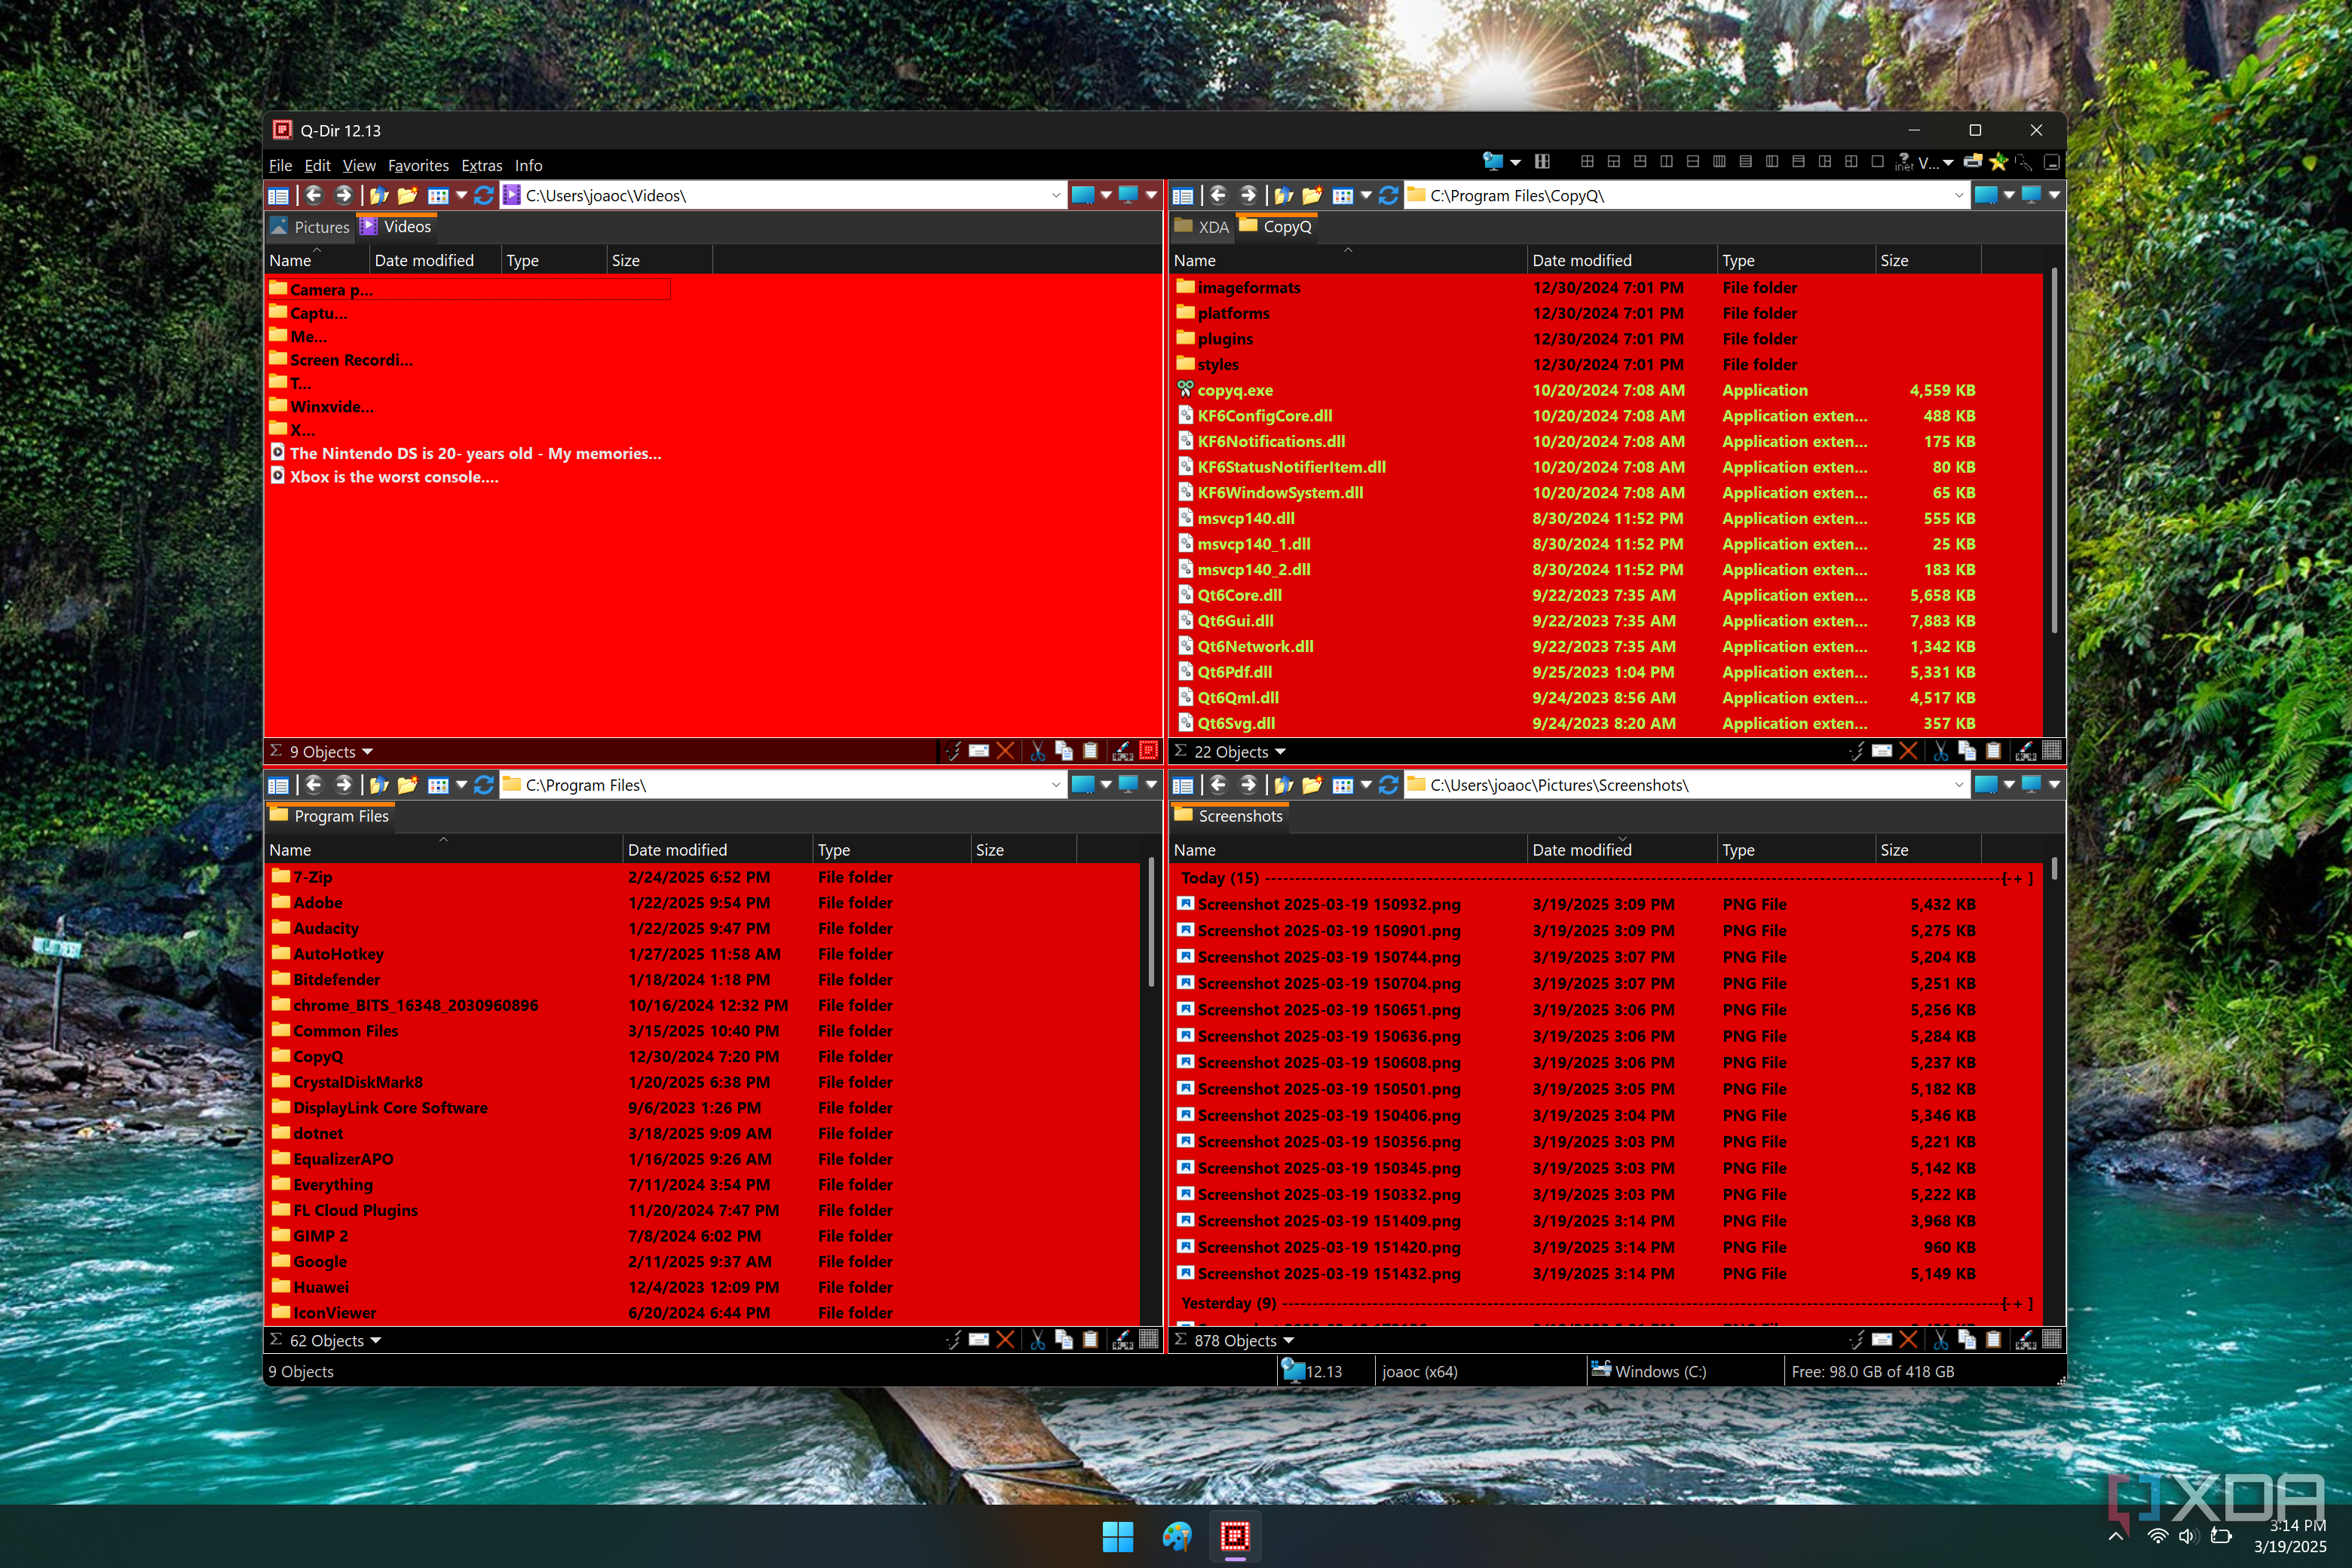Viewport: 2352px width, 1568px height.
Task: Switch to the Pictures tab in the top-left pane
Action: (310, 227)
